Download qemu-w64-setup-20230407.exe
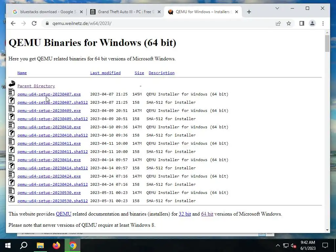Screen dimensions: 336x252 click(49, 94)
